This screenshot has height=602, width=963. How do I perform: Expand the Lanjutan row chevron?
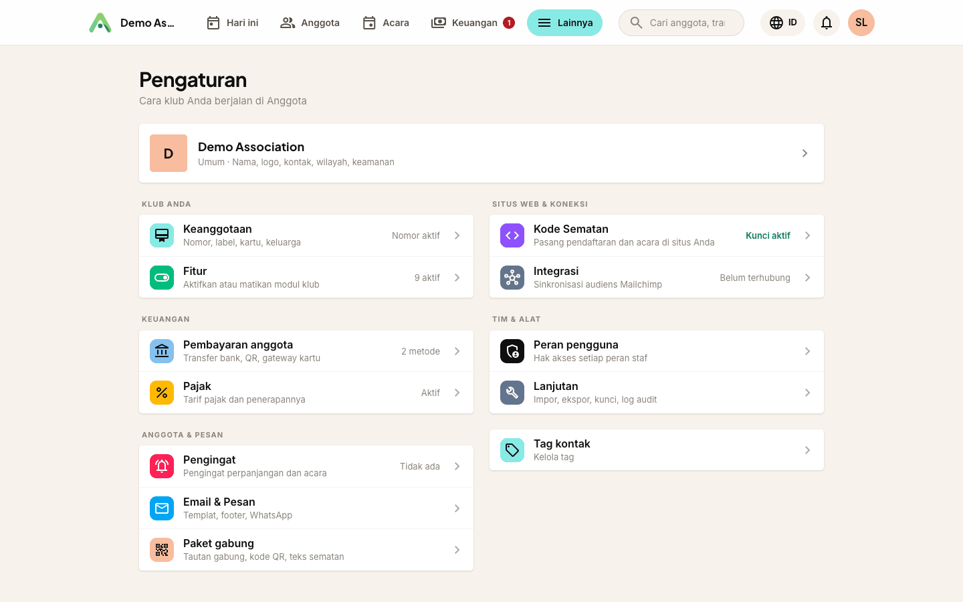tap(808, 393)
